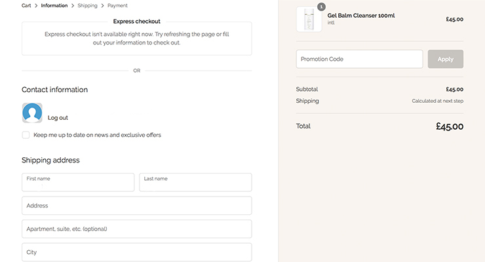Click the Apartment, suite, etc. field

click(x=136, y=229)
